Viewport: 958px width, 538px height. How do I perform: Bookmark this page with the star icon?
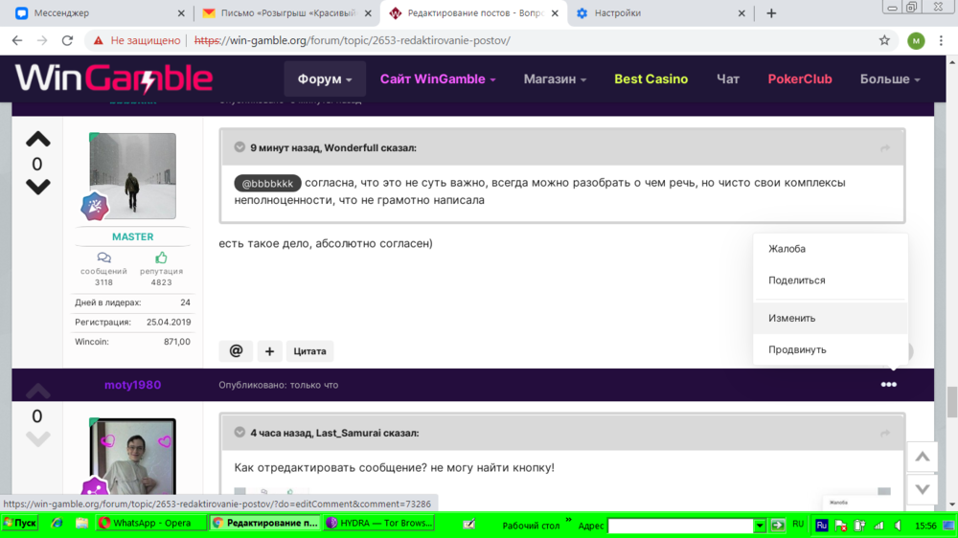[x=884, y=41]
